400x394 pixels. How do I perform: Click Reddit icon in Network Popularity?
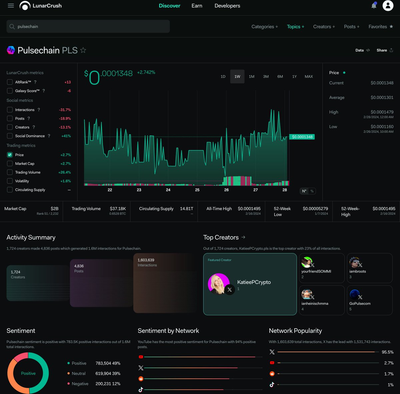pyautogui.click(x=272, y=374)
